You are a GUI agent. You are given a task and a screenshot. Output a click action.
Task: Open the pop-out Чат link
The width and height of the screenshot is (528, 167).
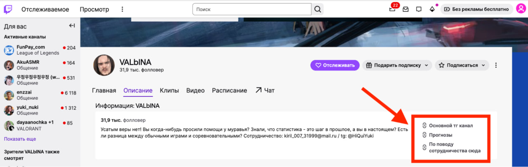[265, 90]
